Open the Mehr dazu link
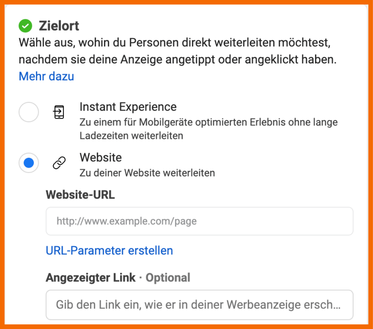The height and width of the screenshot is (329, 373). 46,76
